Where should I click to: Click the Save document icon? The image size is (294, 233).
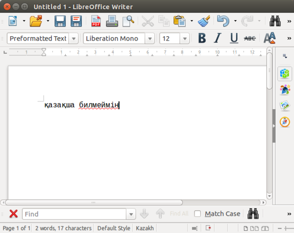pos(60,21)
